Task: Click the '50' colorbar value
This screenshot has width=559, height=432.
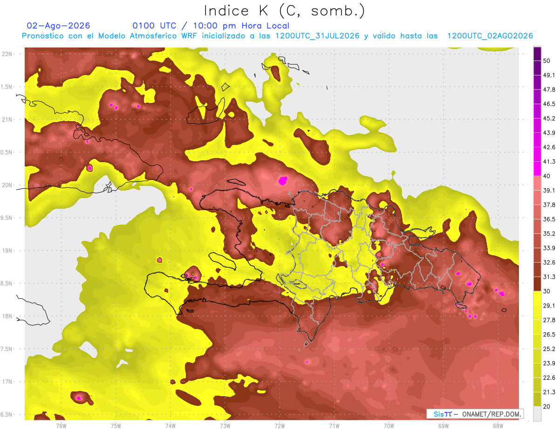Action: click(547, 61)
